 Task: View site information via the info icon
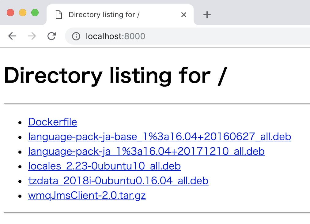pos(76,36)
